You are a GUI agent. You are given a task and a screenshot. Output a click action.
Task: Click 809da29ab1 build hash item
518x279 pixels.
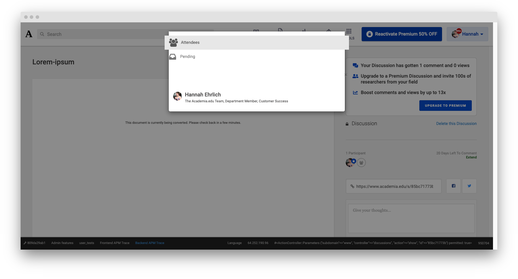coord(34,243)
